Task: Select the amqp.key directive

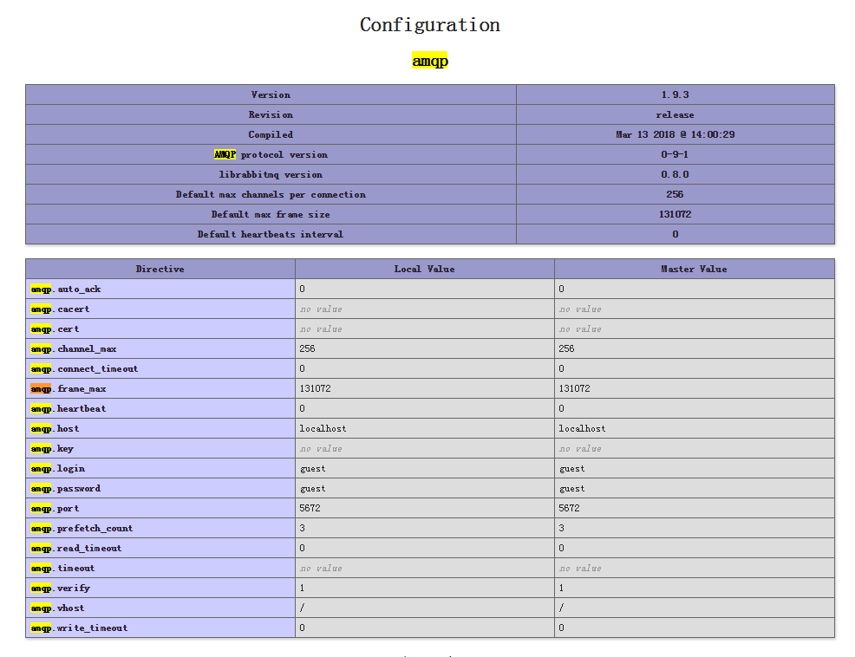Action: (52, 449)
